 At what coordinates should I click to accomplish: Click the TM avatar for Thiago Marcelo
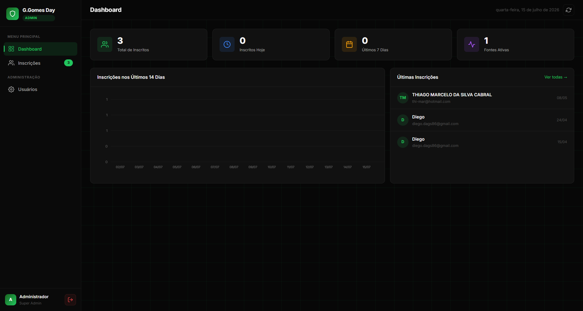click(x=403, y=98)
